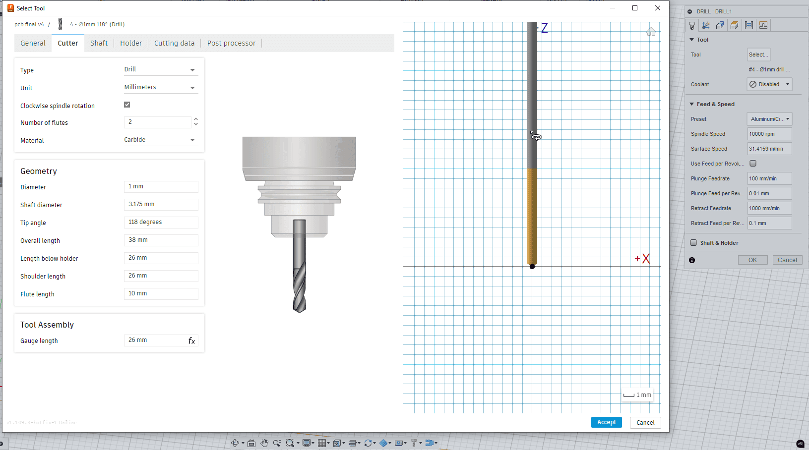Collapse the Feed & Speed section
809x450 pixels.
[692, 104]
